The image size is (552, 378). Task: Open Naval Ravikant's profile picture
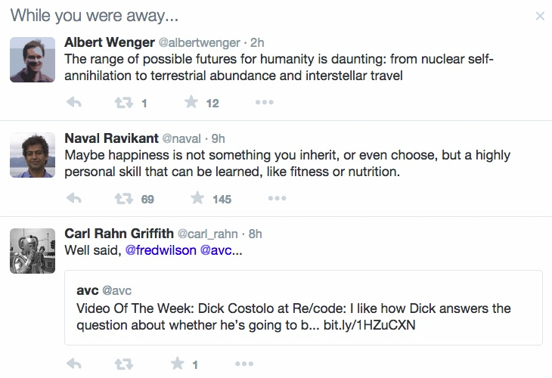point(33,155)
